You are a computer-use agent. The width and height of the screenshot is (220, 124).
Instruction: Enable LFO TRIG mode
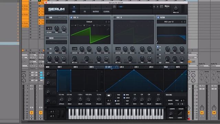point(115,95)
